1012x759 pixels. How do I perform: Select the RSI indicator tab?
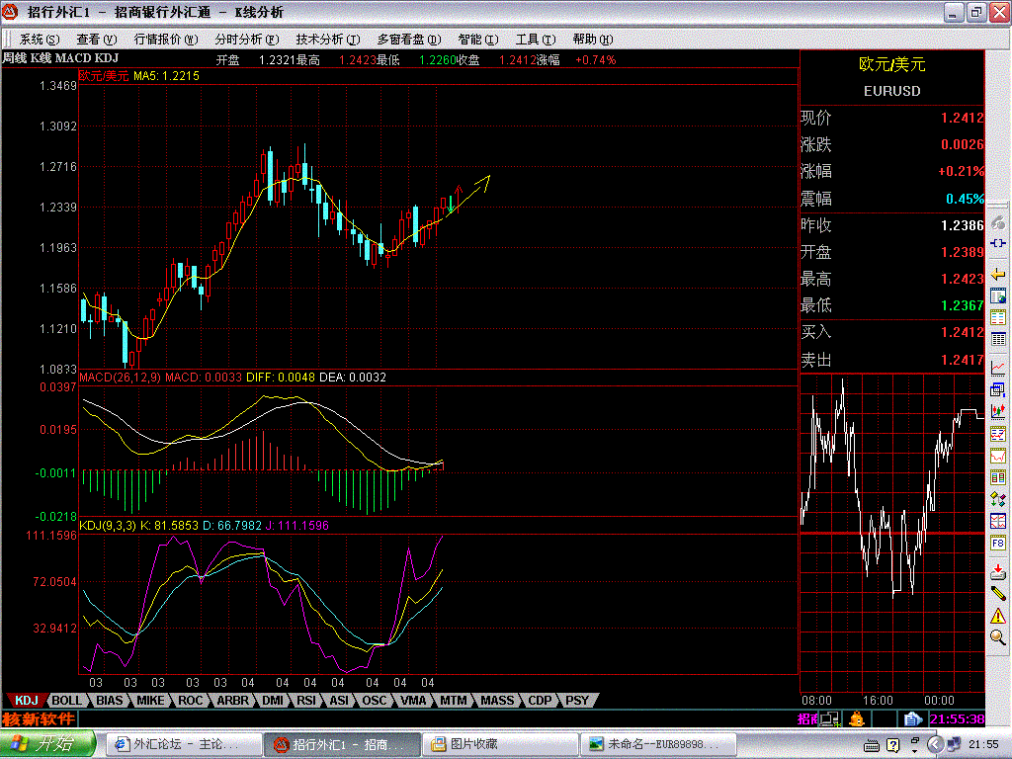[306, 701]
